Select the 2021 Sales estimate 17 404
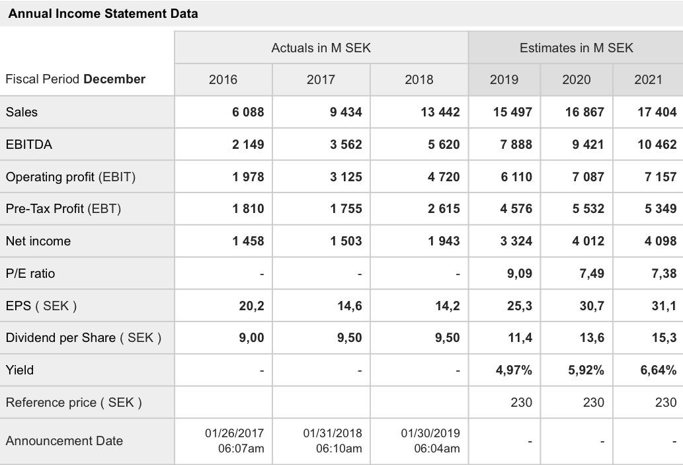This screenshot has width=683, height=465. pos(657,112)
